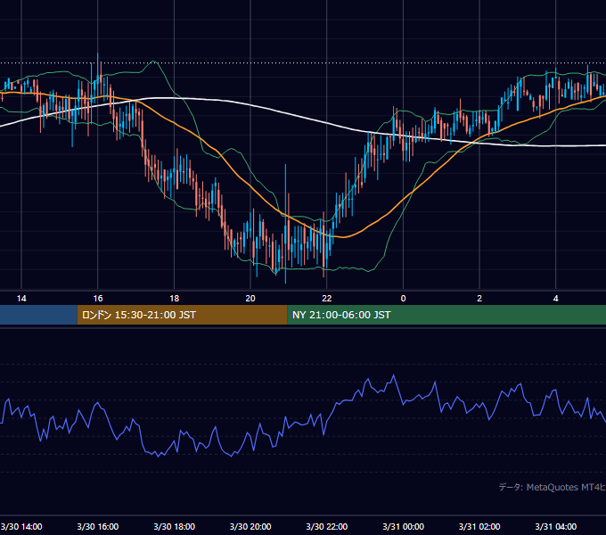Click the 3/31 04:00 date label
The image size is (606, 535).
(x=556, y=526)
